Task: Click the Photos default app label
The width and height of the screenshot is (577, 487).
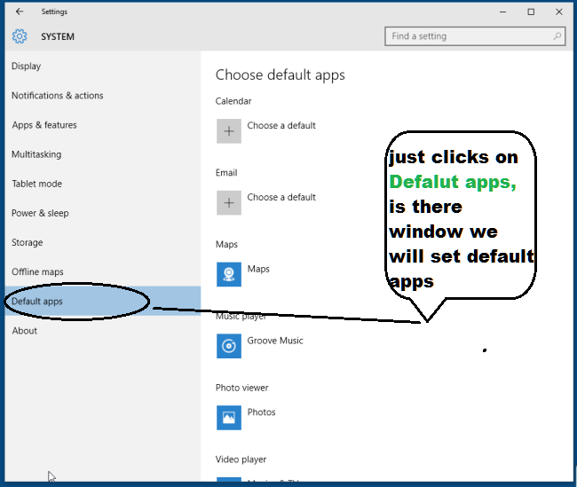Action: coord(261,412)
